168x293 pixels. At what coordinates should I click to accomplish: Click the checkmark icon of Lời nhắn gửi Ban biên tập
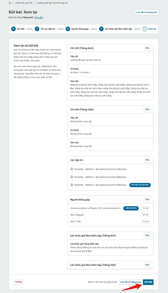coord(101,29)
